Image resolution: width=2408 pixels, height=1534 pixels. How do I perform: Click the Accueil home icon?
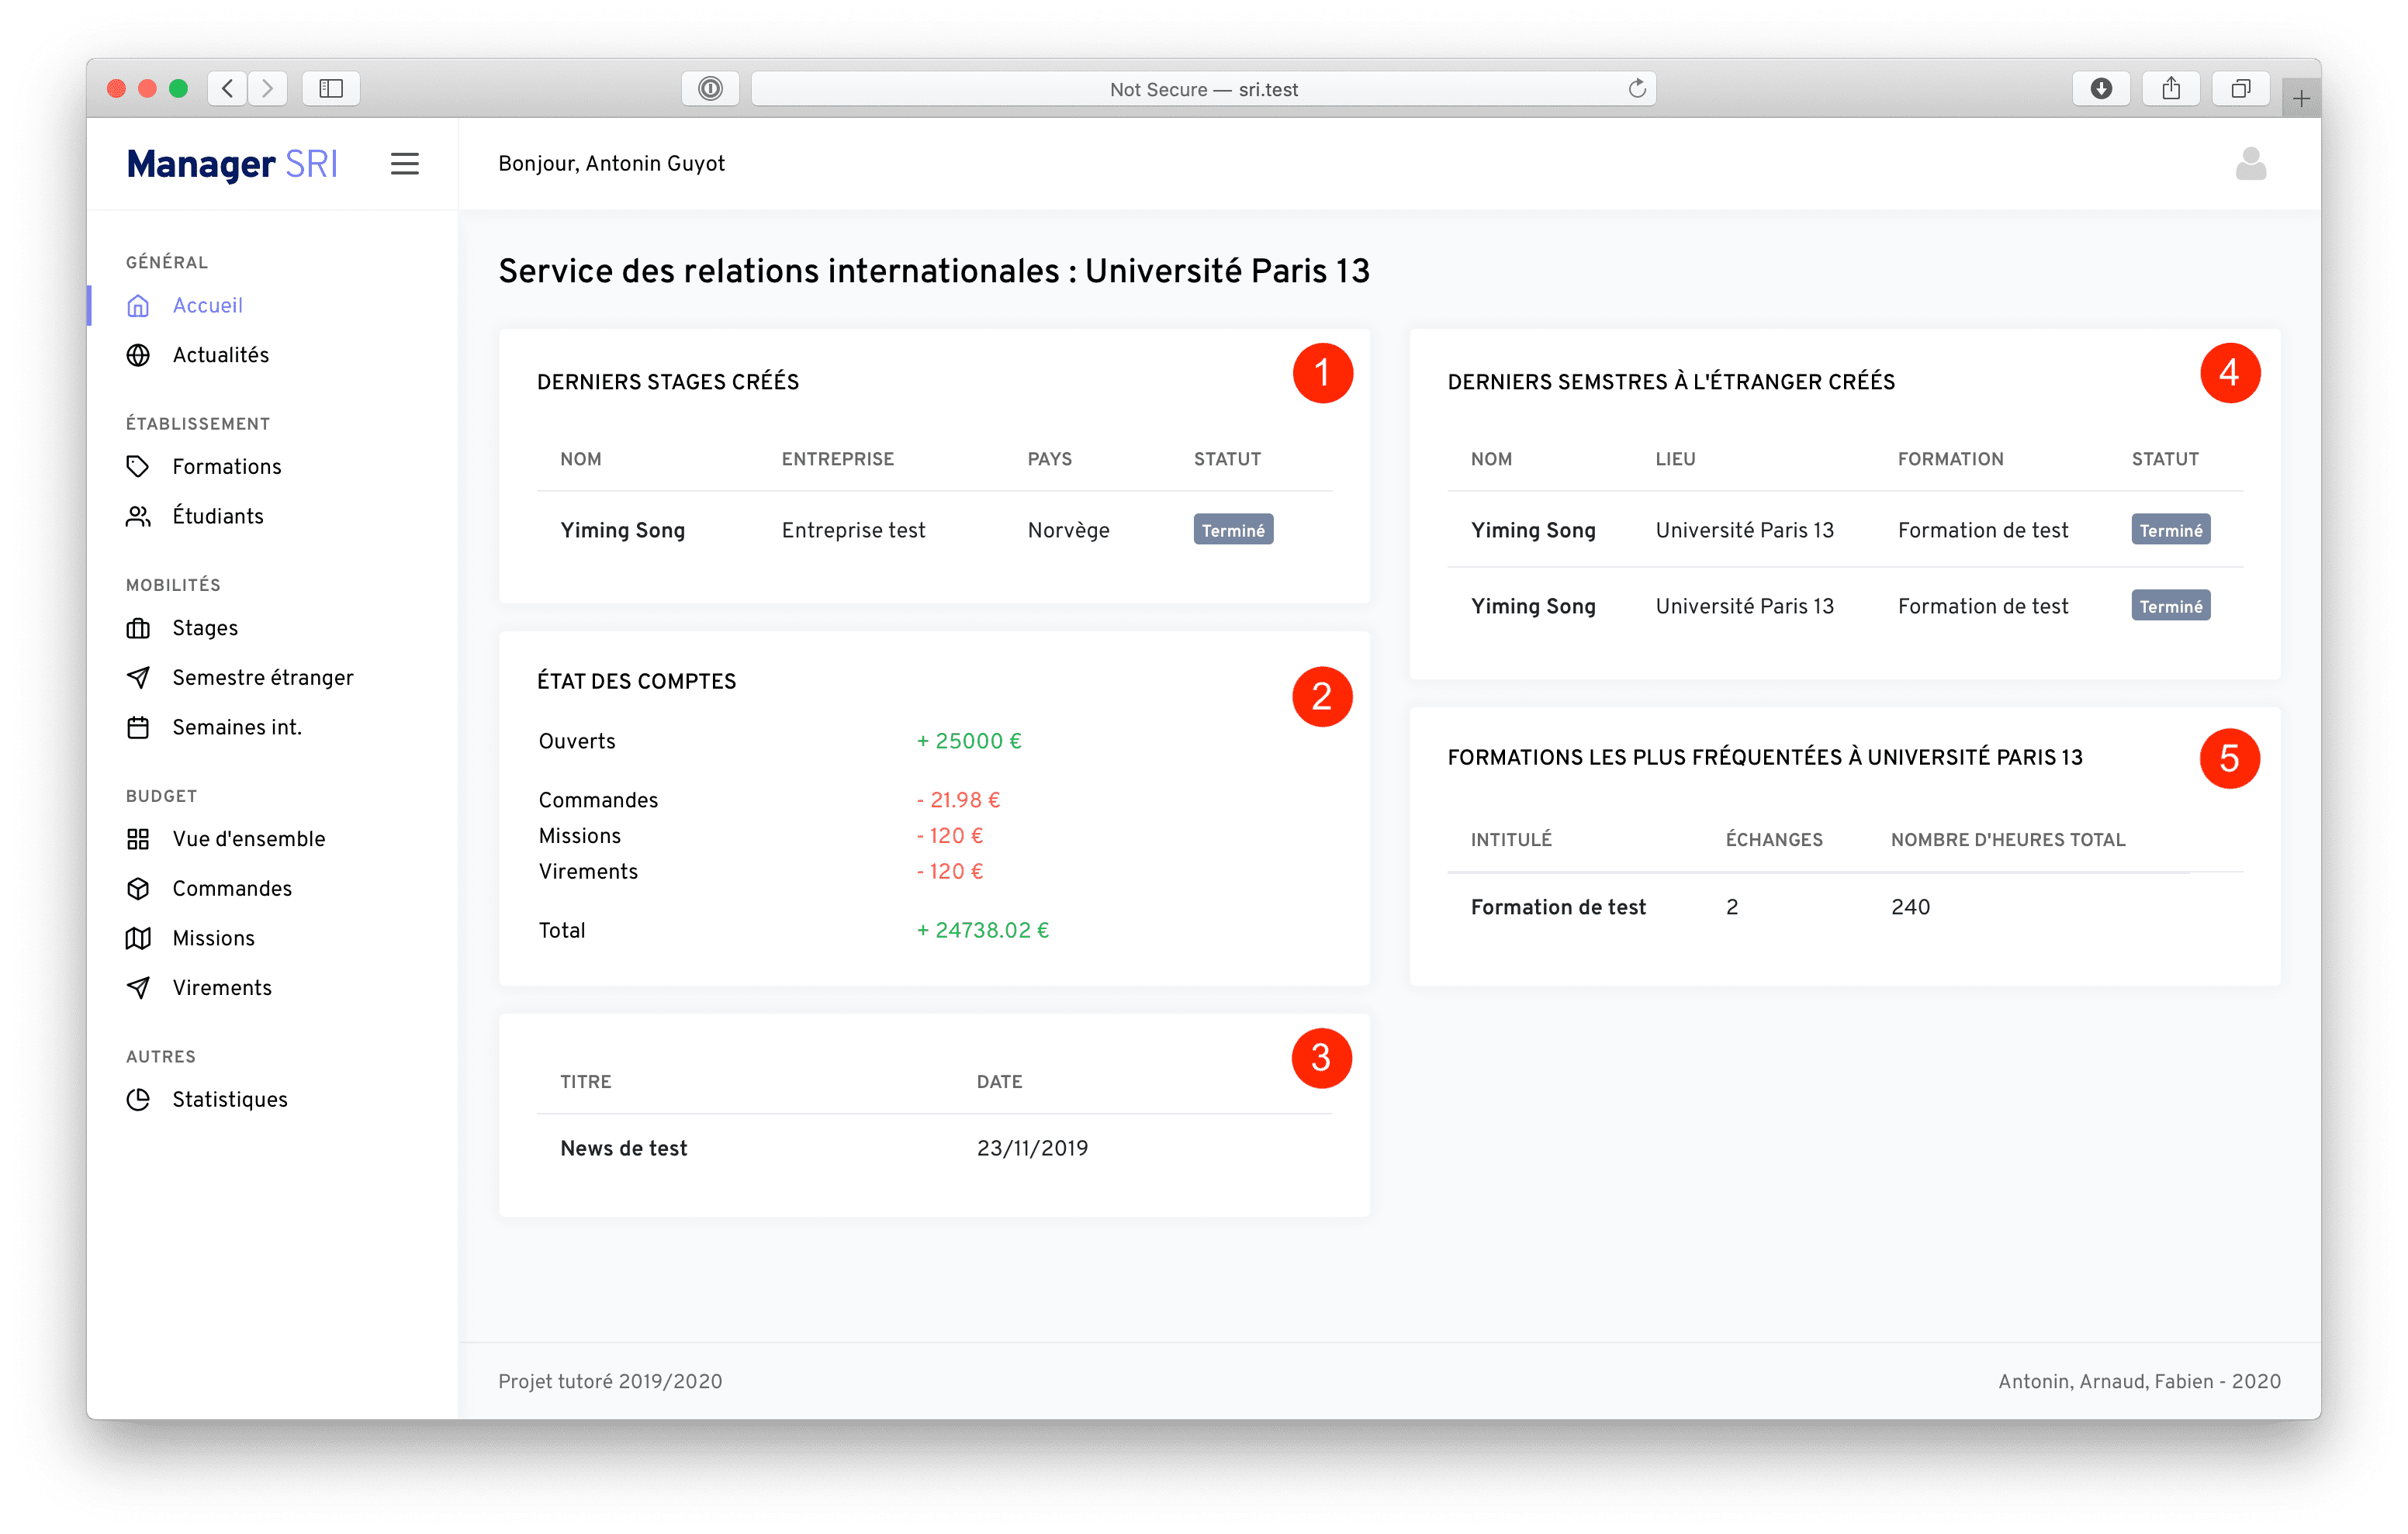(138, 306)
